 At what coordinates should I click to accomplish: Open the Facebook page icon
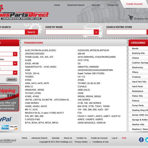click(x=141, y=140)
